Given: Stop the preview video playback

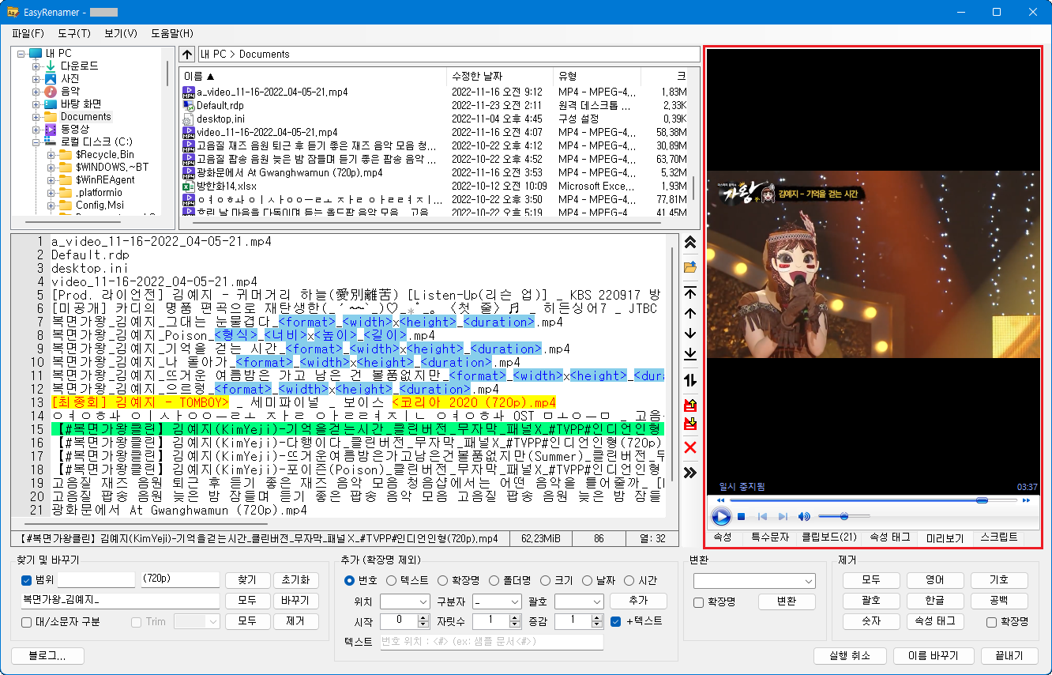Looking at the screenshot, I should pos(742,517).
